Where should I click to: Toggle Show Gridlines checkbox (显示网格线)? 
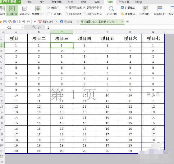coord(66,8)
